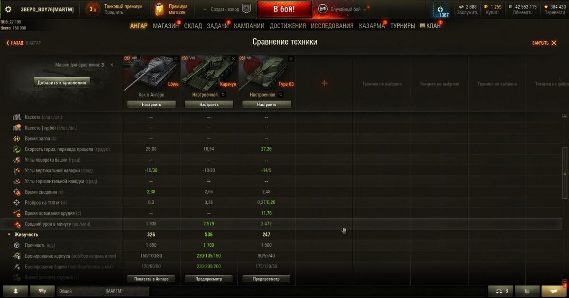Switch to the МАГАЗИН tab
The width and height of the screenshot is (569, 298).
pos(165,26)
